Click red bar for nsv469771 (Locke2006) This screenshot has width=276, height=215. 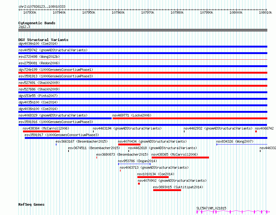190,118
